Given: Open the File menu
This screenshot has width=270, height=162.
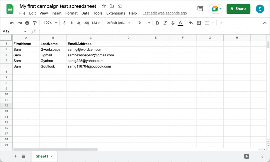Looking at the screenshot, I should 22,13.
